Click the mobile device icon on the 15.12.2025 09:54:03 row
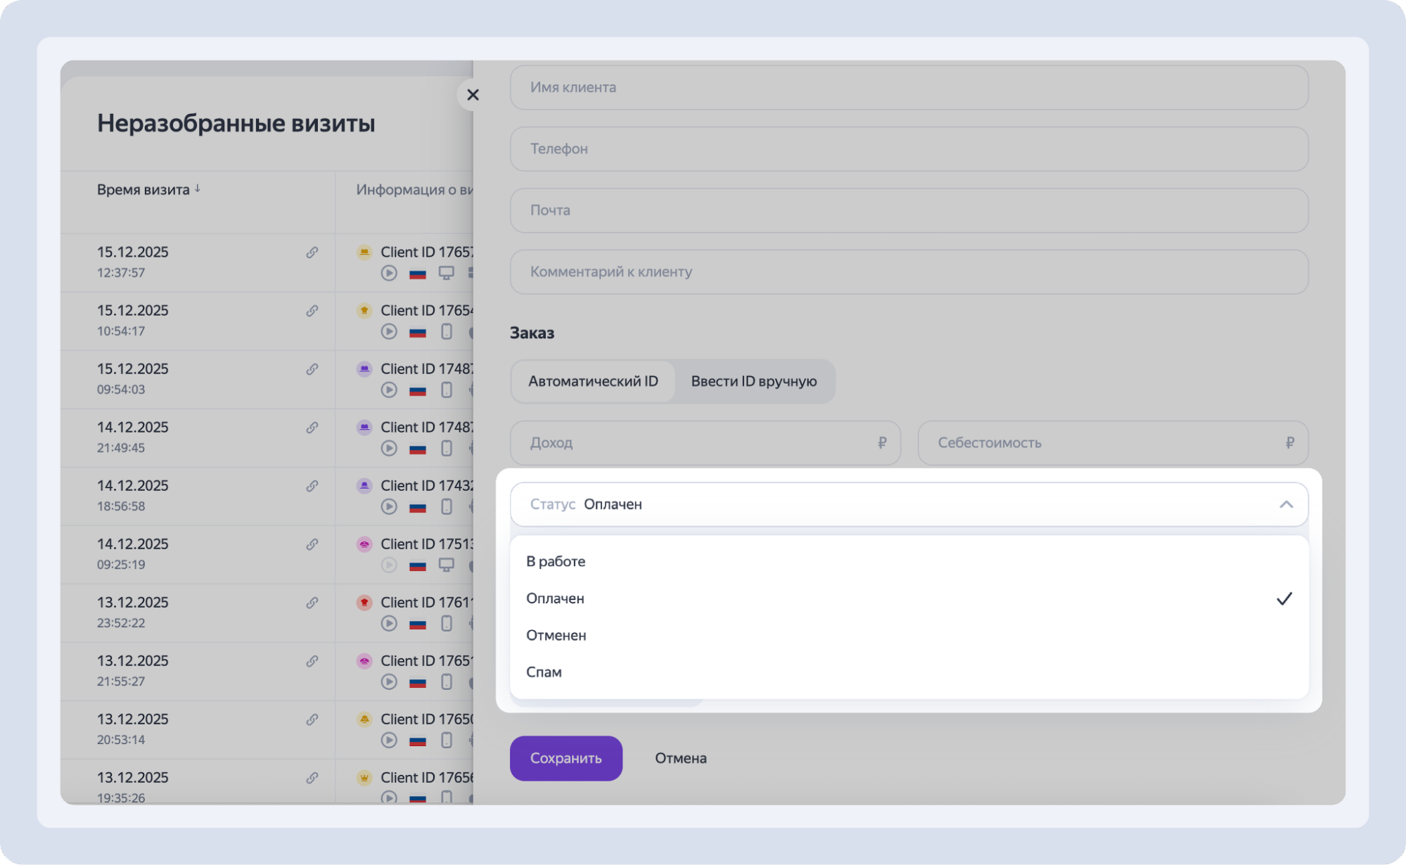Viewport: 1406px width, 865px height. tap(446, 390)
